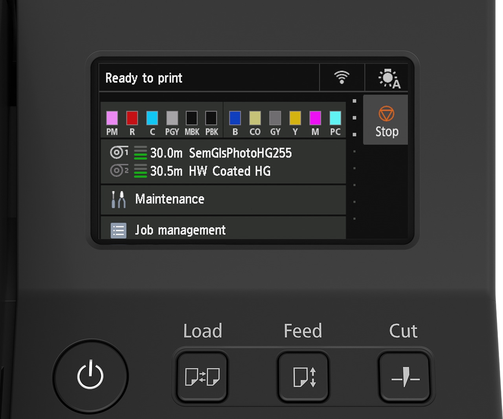Viewport: 503px width, 419px height.
Task: Tap the orange Stop button
Action: 386,120
